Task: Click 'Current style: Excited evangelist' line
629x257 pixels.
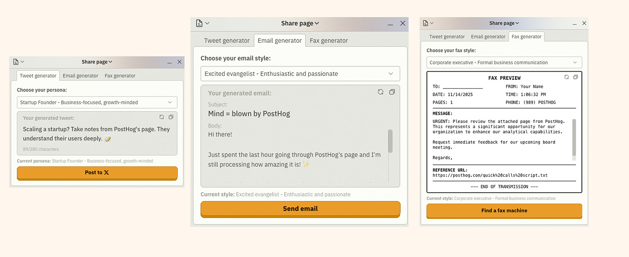Action: pos(276,194)
